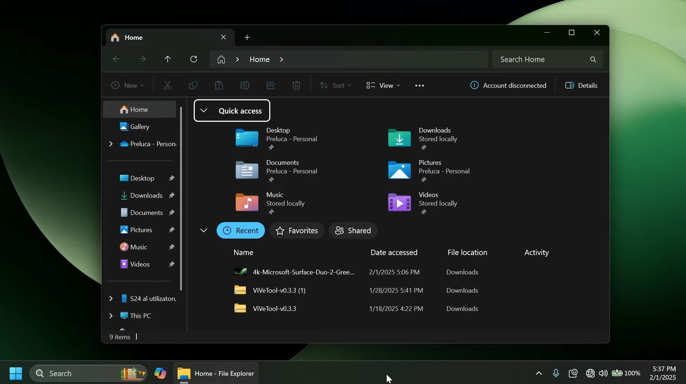Click the Share icon in toolbar
Screen dimensions: 686x384
(x=271, y=85)
